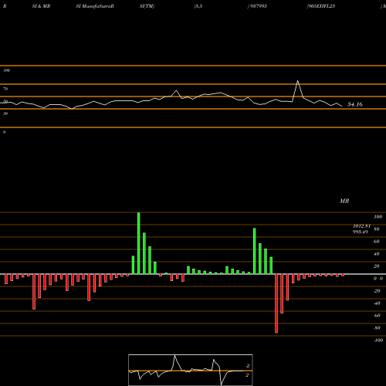
Task: Click the RSI value label 34.16
Action: pyautogui.click(x=355, y=104)
